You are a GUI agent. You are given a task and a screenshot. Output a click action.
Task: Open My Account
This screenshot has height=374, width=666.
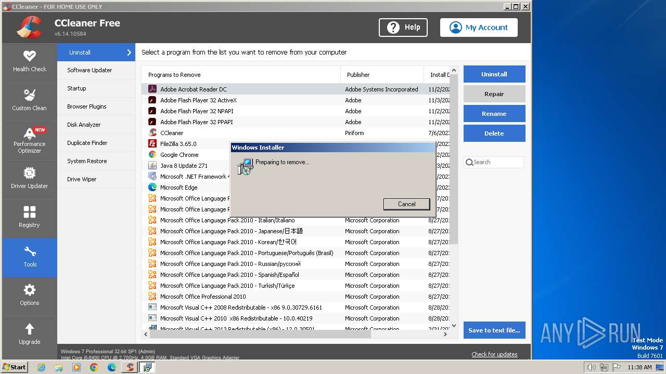[x=479, y=28]
